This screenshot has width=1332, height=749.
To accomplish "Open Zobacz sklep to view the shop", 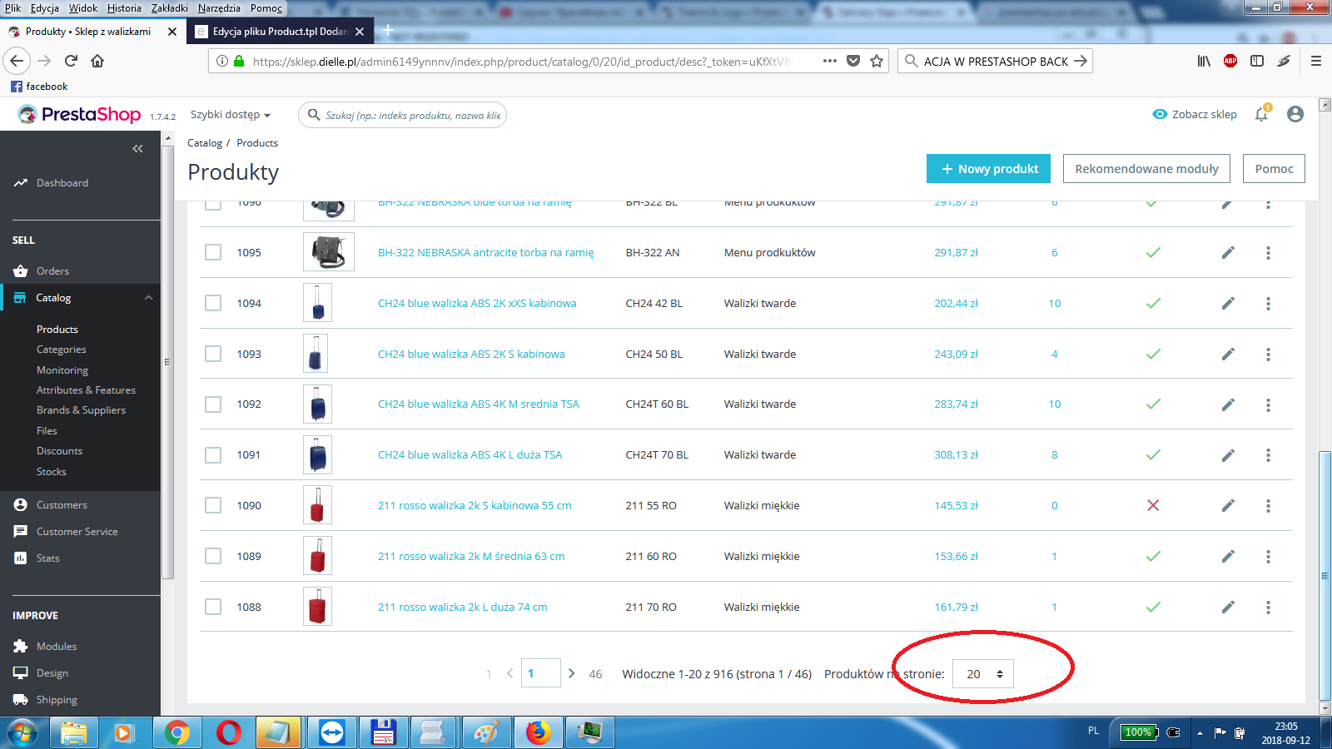I will click(x=1195, y=115).
